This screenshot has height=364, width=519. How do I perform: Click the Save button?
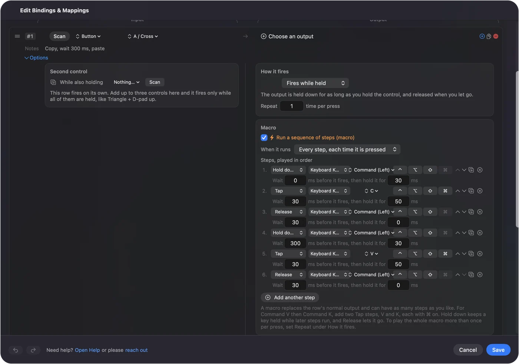498,350
